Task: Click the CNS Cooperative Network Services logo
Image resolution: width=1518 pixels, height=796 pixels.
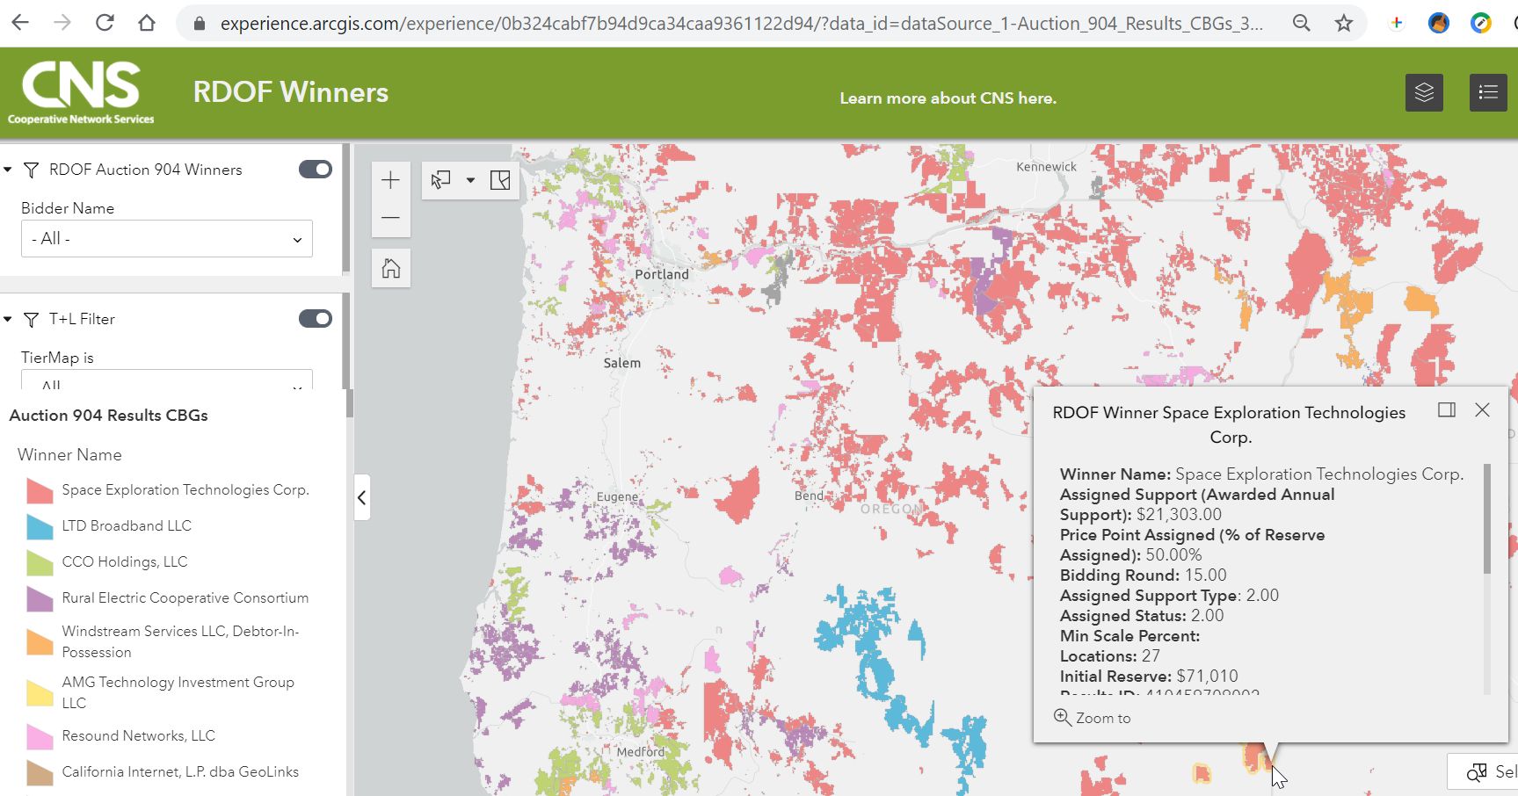Action: [x=81, y=92]
